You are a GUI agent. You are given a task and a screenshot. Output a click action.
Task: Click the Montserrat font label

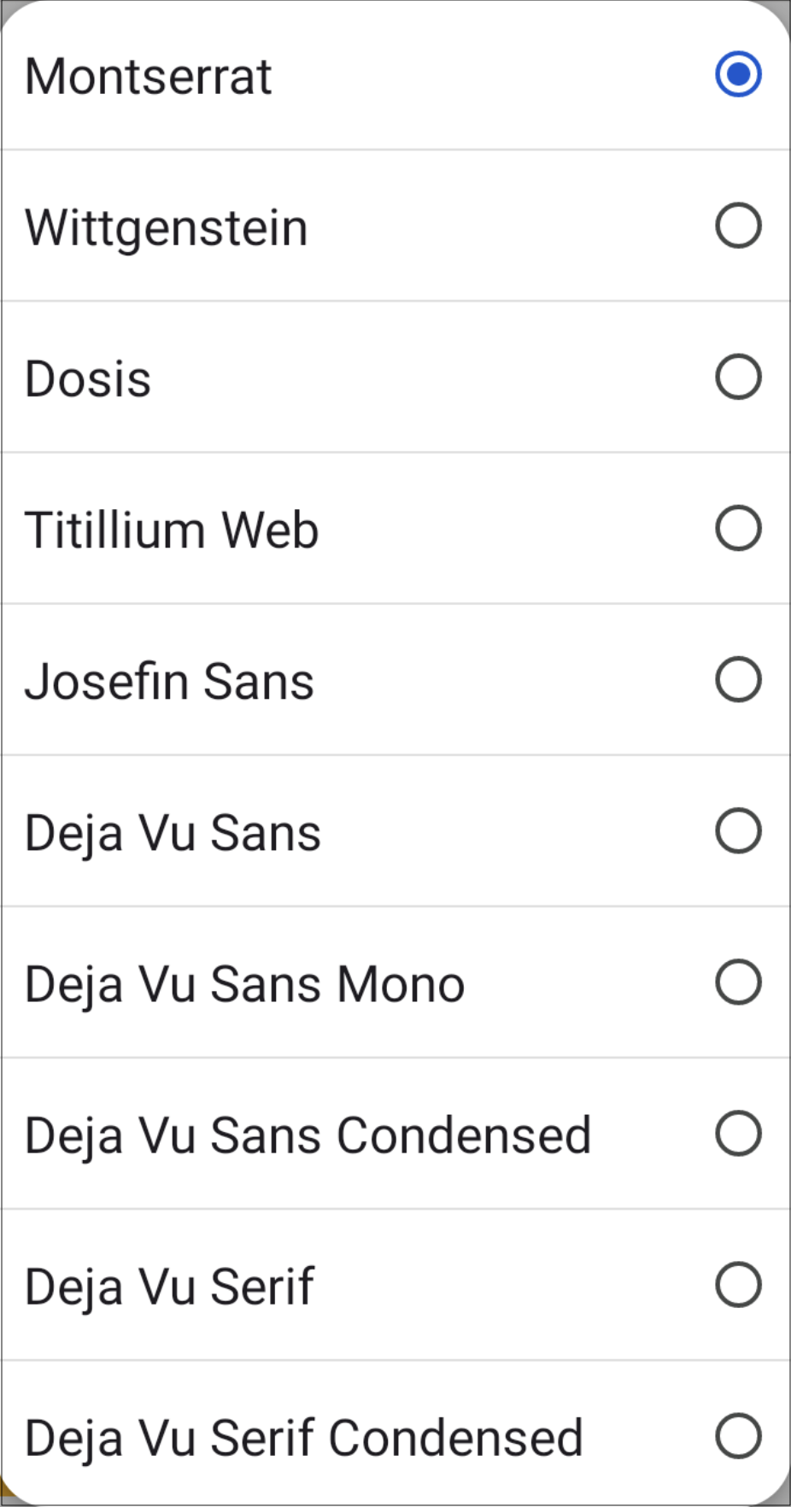point(148,76)
